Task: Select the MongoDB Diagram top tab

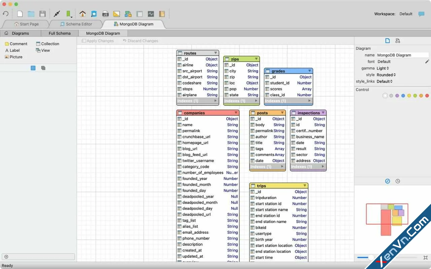Action: (134, 24)
